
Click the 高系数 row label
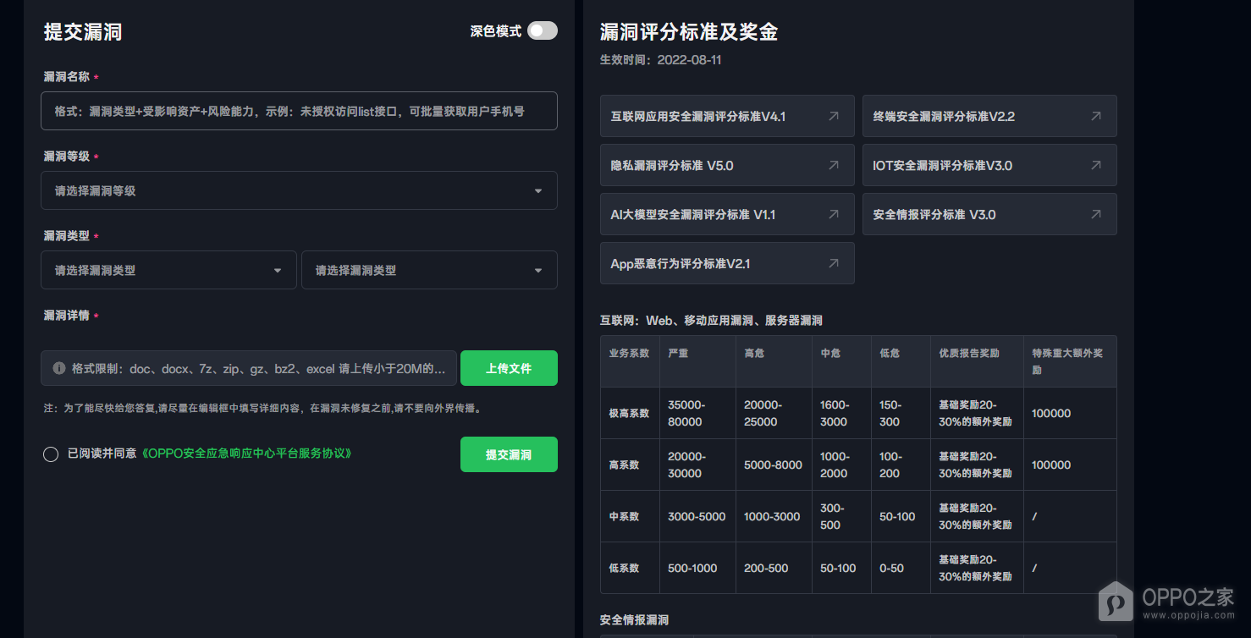(630, 465)
